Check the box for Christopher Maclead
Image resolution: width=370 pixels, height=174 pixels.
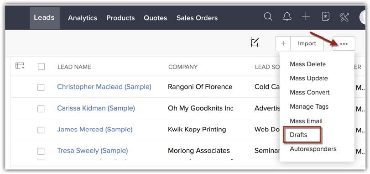point(41,87)
